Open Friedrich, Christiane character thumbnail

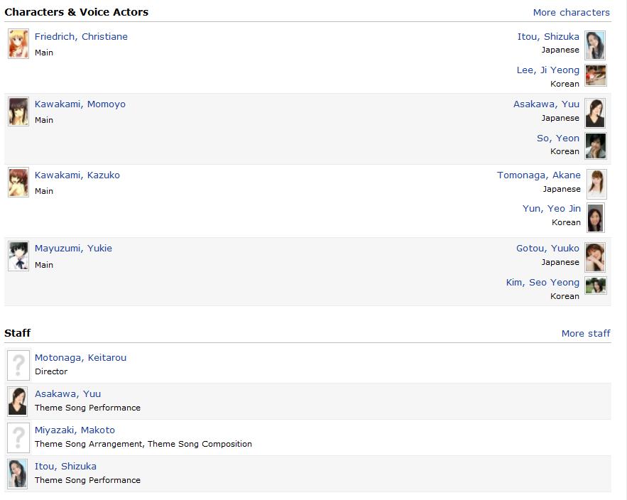point(18,43)
